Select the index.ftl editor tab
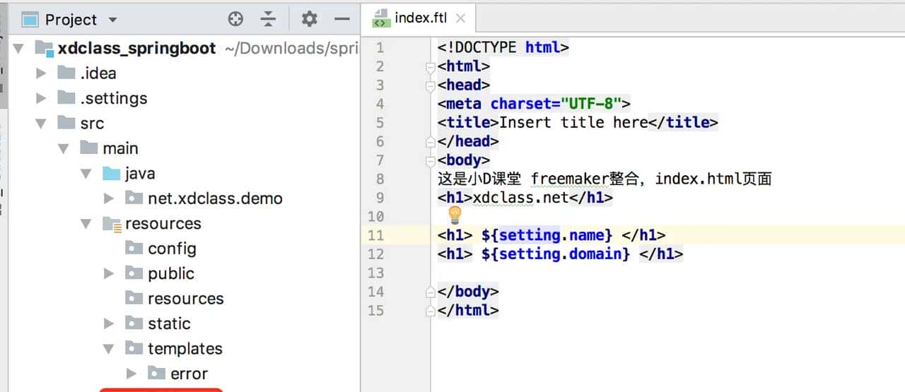This screenshot has height=392, width=905. click(420, 18)
